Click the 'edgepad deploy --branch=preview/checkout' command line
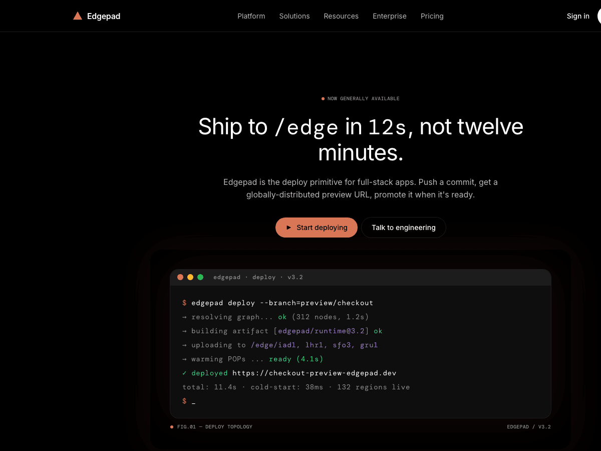This screenshot has height=451, width=601. pos(278,303)
